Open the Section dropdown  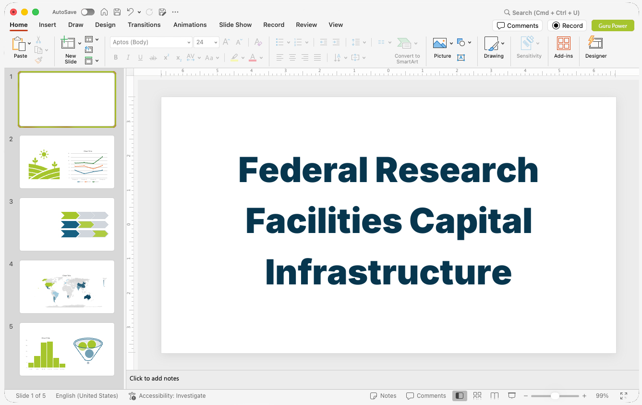[x=92, y=61]
